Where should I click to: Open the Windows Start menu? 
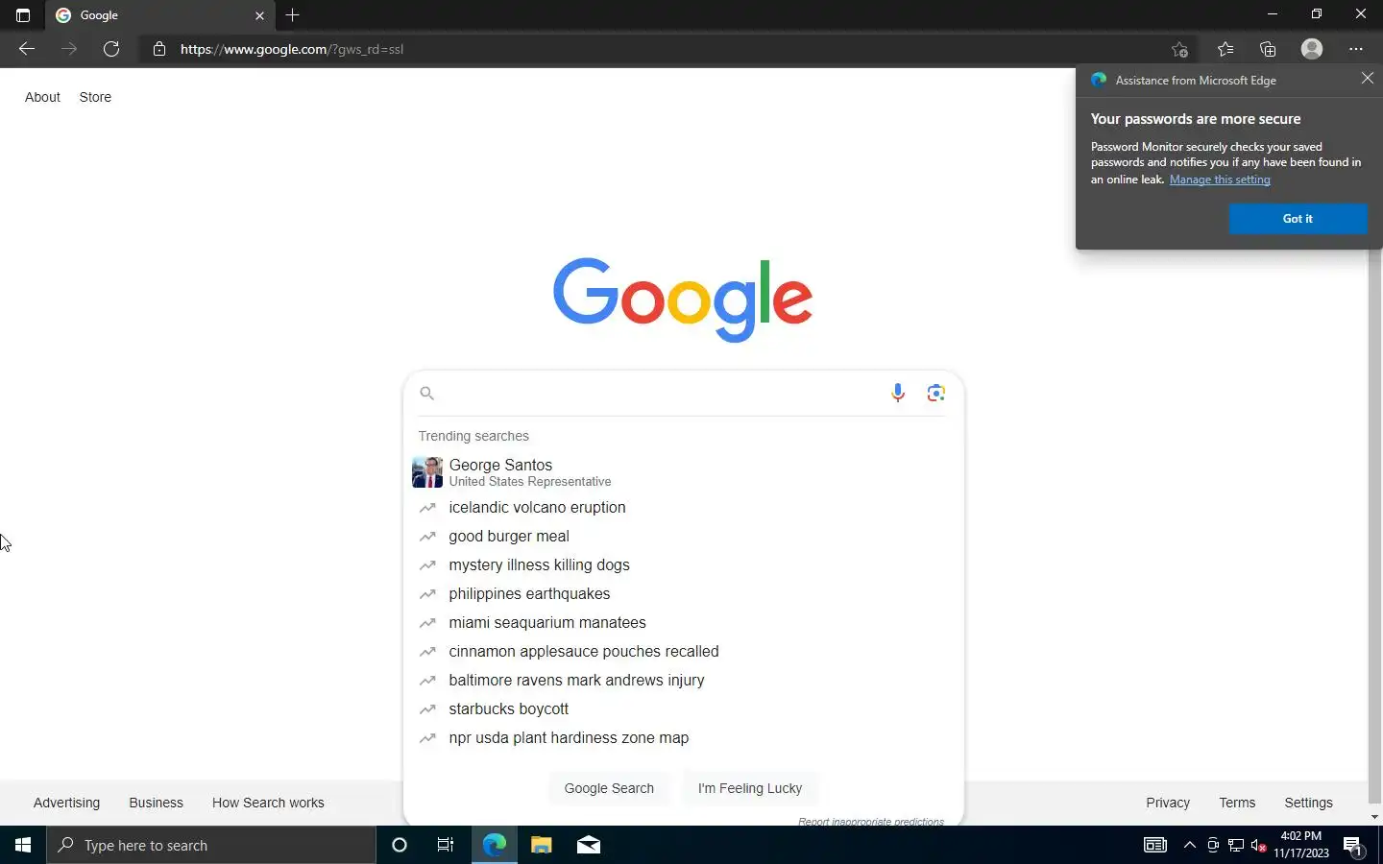(23, 845)
